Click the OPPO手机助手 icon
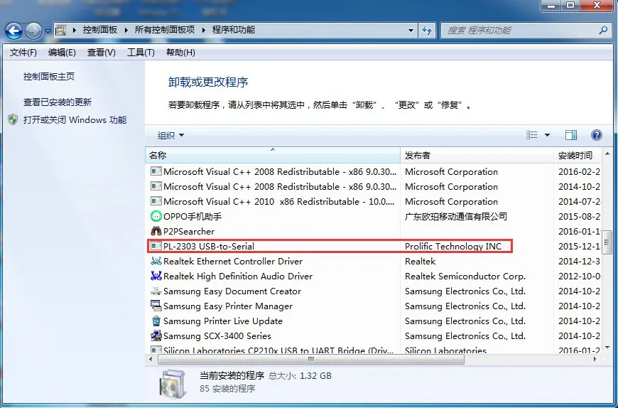This screenshot has height=408, width=618. coord(156,216)
